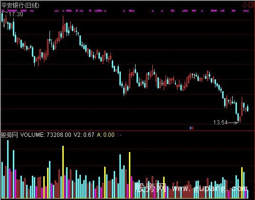The image size is (255, 200).
Task: Click the V2: 0.67 indicator value
Action: point(84,135)
